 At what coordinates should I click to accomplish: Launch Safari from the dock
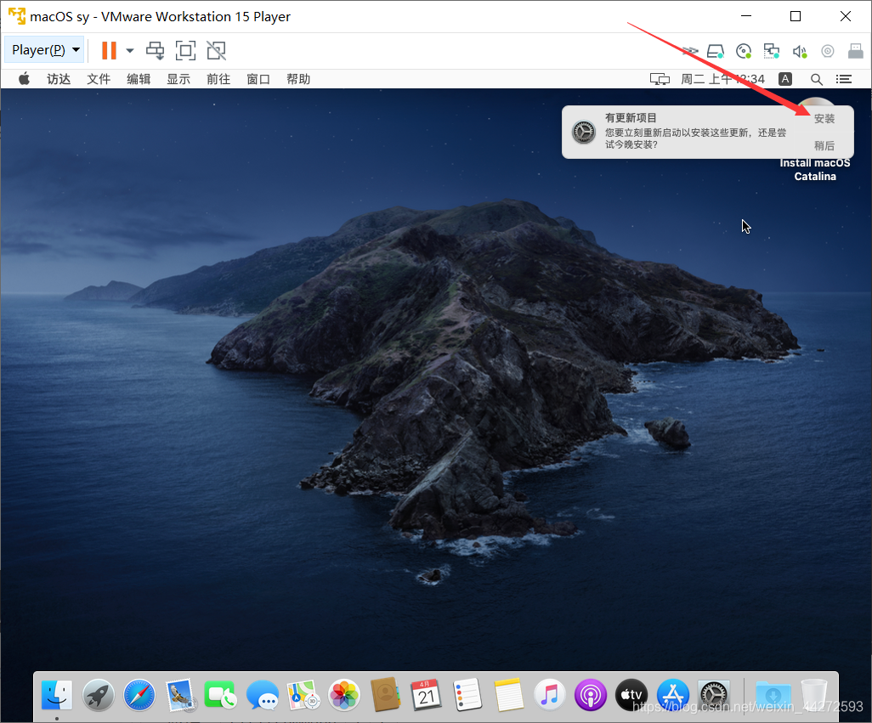pyautogui.click(x=139, y=695)
